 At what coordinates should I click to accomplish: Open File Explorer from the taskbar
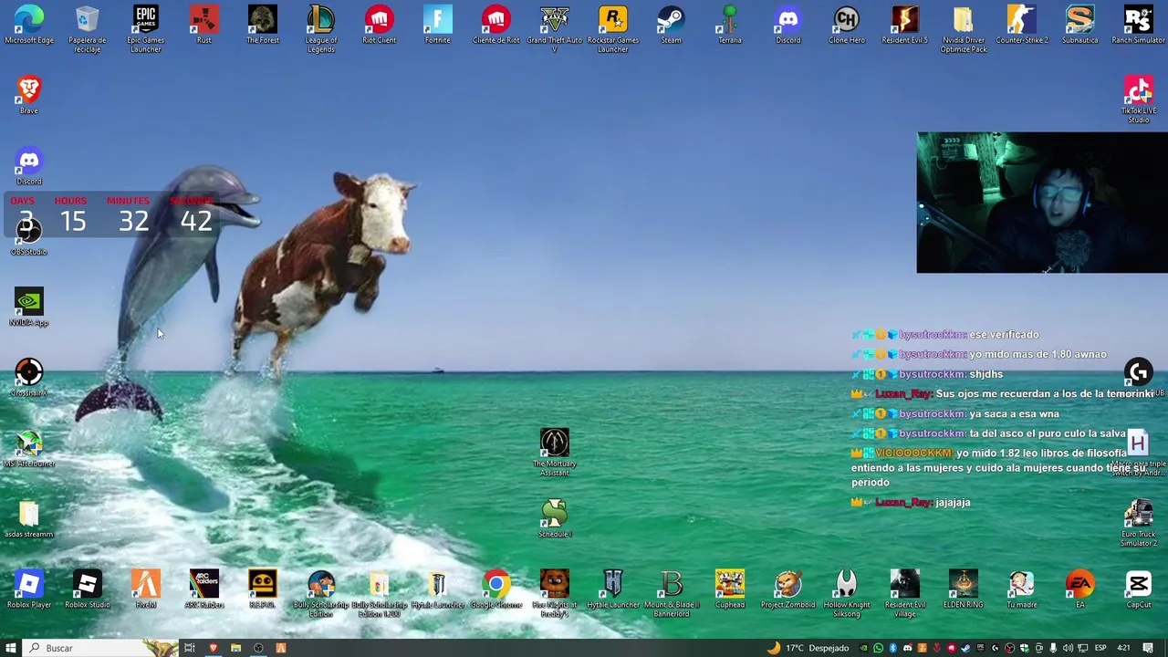pos(235,648)
